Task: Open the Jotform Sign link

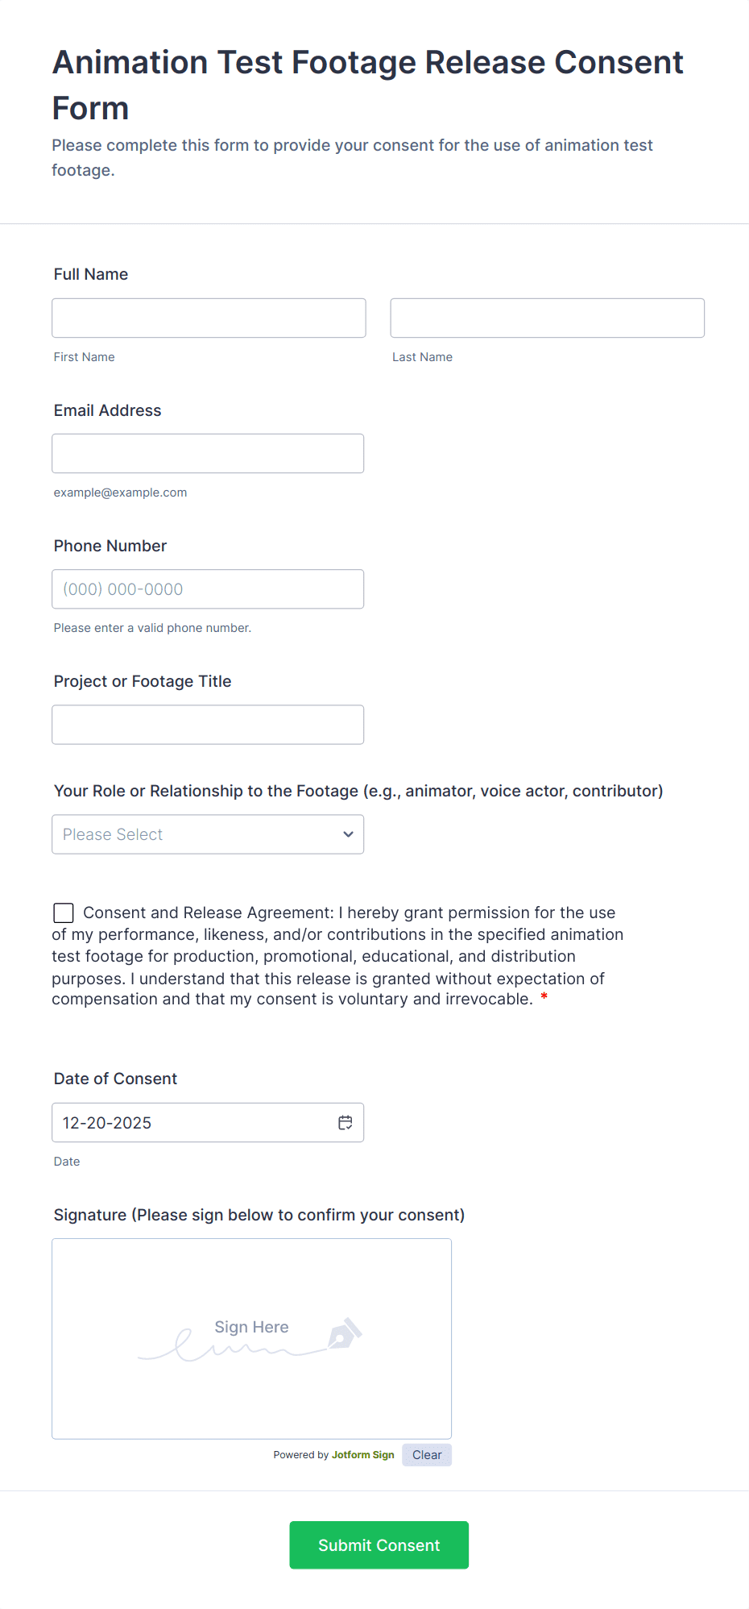Action: (x=362, y=1455)
